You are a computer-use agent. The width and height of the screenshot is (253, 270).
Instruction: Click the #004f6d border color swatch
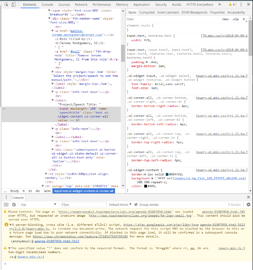tap(167, 174)
